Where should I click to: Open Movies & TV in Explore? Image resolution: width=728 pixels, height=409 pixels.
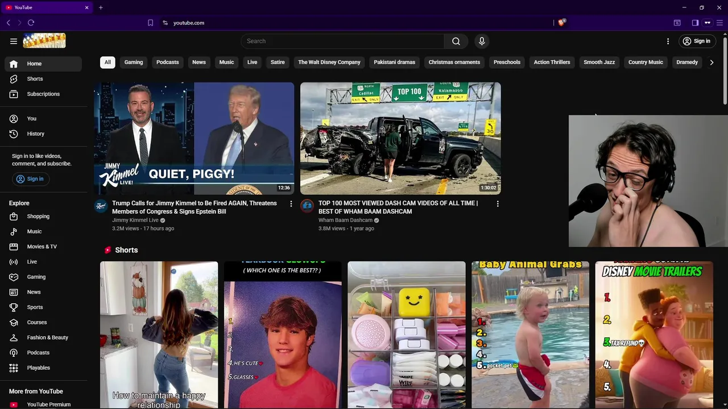coord(43,247)
